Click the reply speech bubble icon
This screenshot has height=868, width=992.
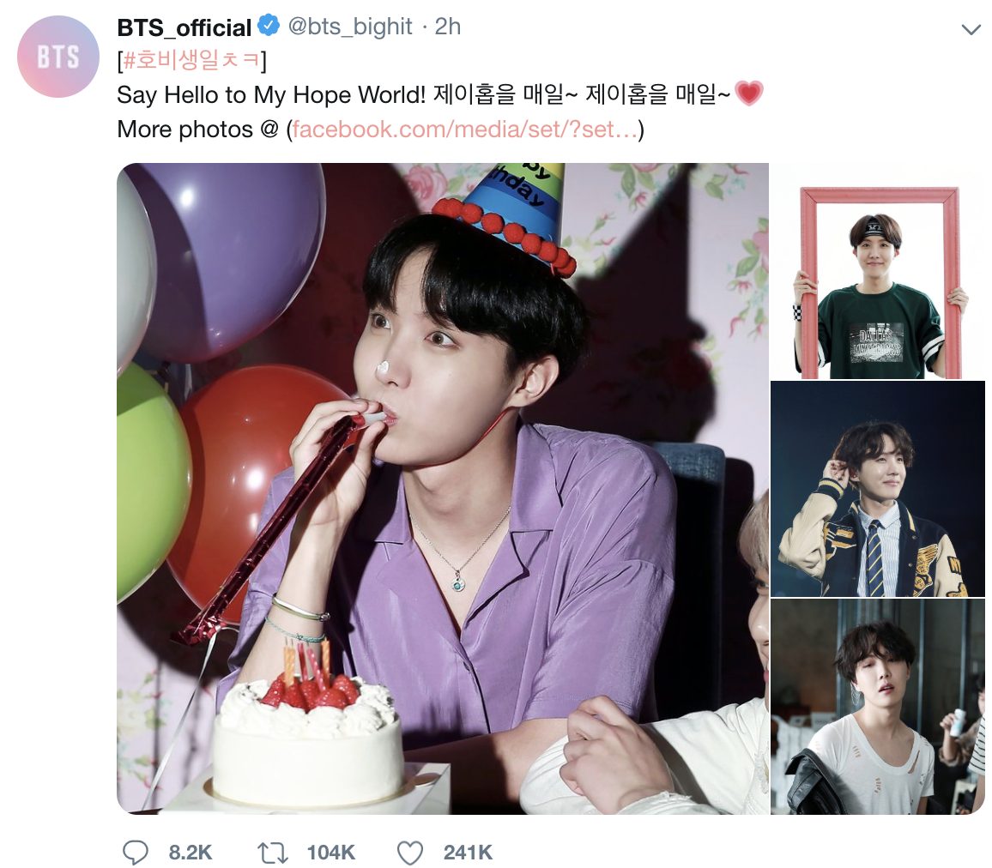pyautogui.click(x=135, y=853)
